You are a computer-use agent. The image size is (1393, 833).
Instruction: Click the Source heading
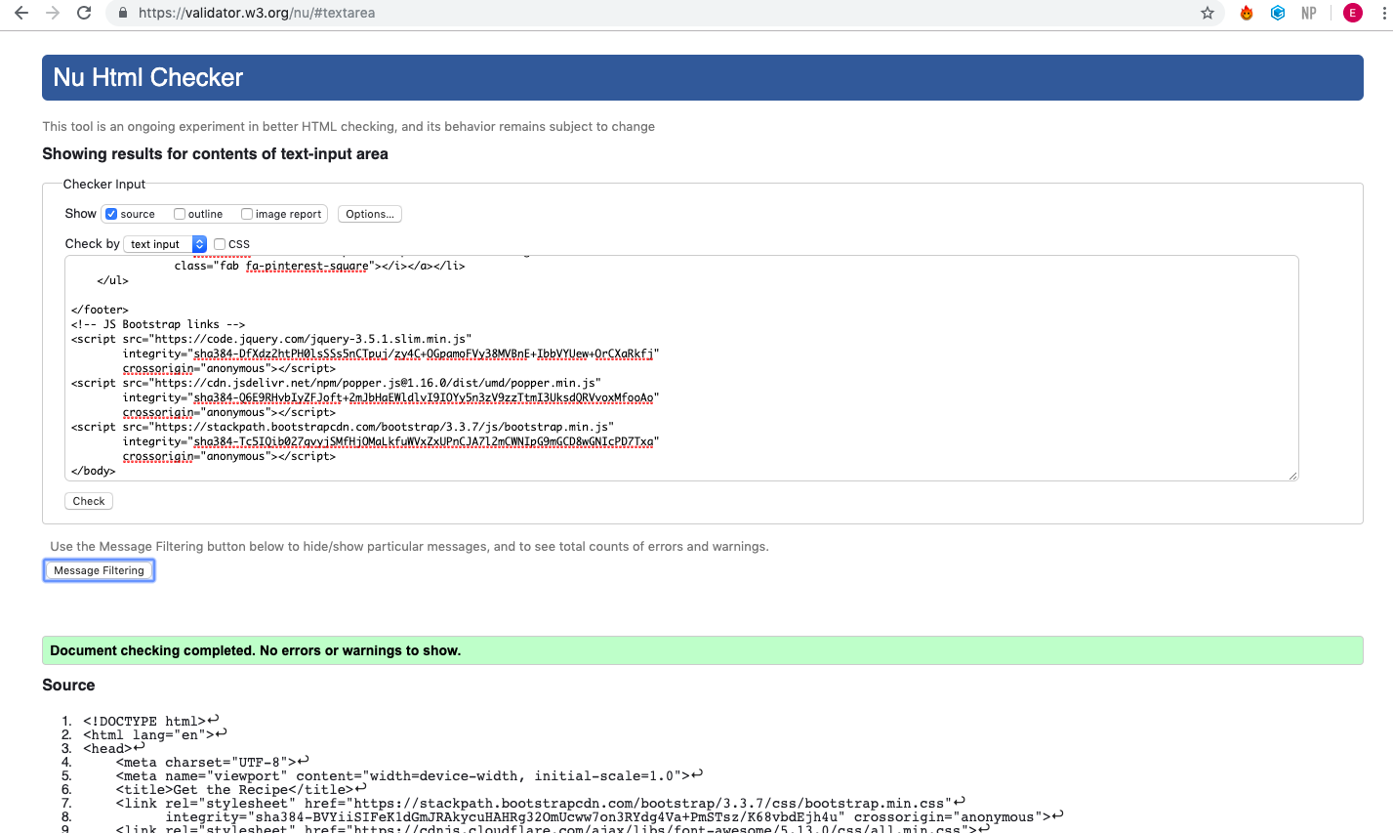click(68, 686)
